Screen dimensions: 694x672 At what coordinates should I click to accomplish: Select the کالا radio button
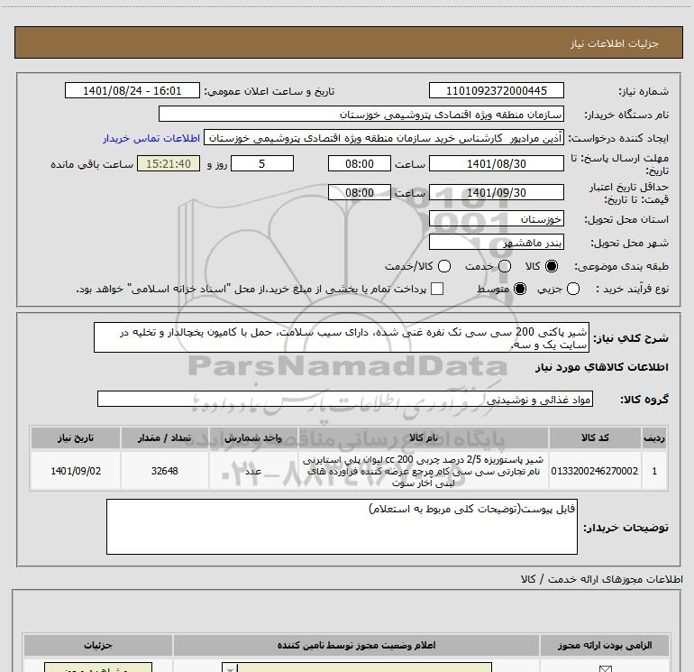[x=552, y=266]
